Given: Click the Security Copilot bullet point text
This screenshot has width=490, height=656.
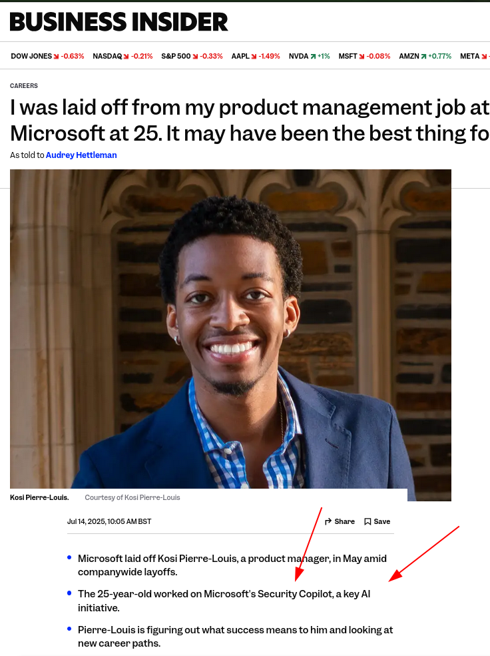Looking at the screenshot, I should [x=224, y=601].
